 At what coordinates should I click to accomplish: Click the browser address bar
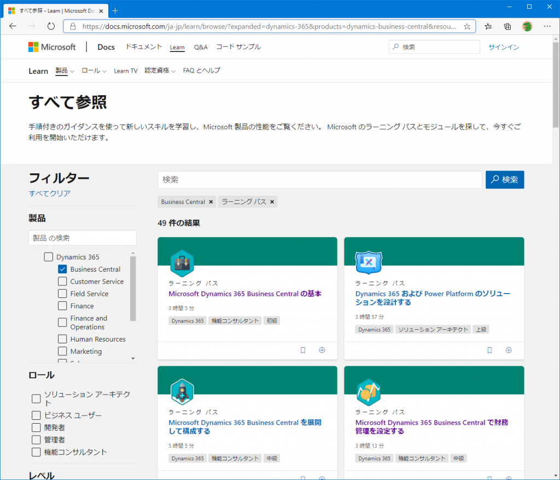point(269,26)
